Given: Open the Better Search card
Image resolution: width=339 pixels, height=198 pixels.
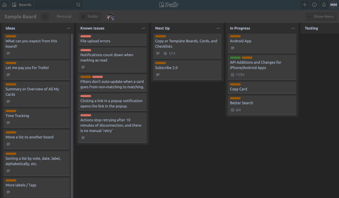Looking at the screenshot, I should point(262,105).
